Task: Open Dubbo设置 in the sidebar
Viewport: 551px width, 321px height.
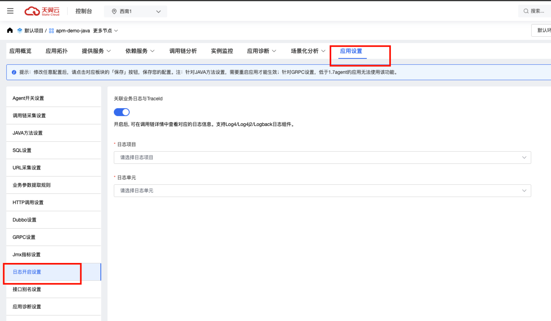Action: coord(54,220)
